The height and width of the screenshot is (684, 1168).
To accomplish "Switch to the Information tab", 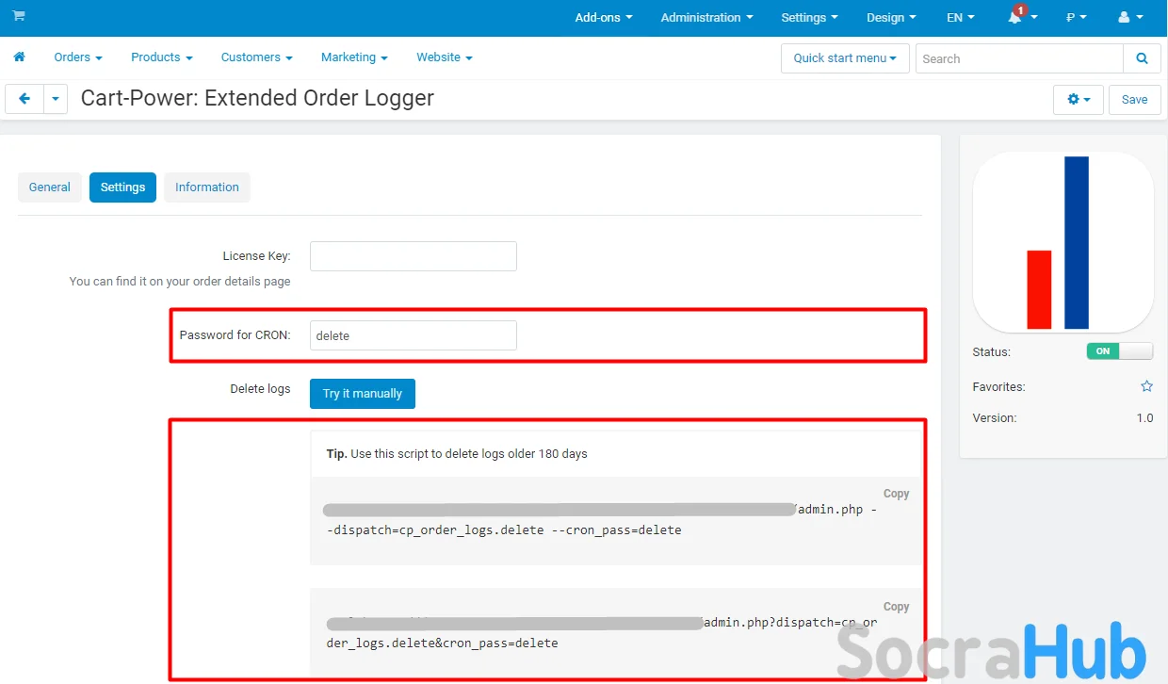I will point(206,187).
